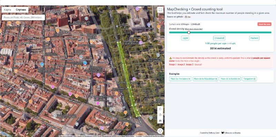The image size is (276, 137).
Task: Load the Tiergarten example
Action: click(x=249, y=79)
